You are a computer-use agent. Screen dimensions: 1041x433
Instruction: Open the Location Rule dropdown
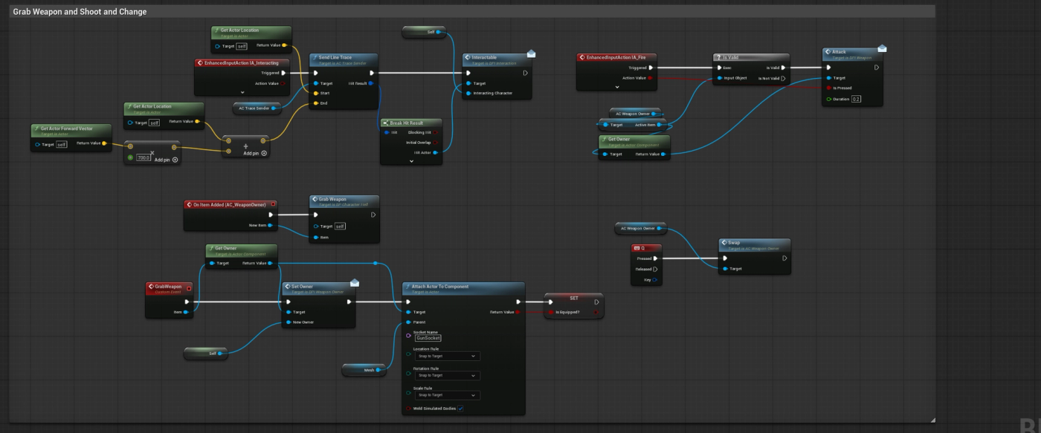[x=446, y=356]
